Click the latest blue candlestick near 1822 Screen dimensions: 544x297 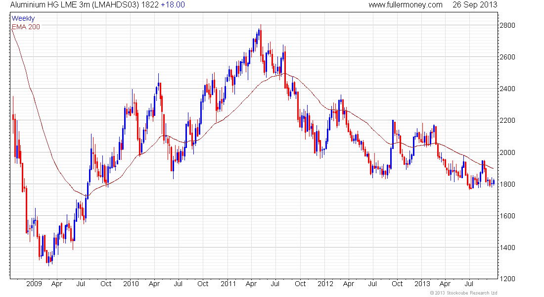(494, 182)
